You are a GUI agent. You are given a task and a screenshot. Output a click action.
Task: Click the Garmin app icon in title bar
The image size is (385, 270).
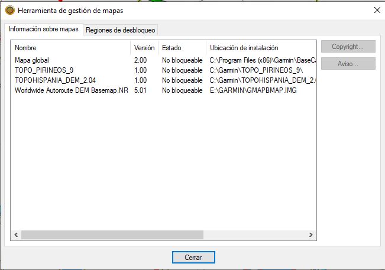pos(10,10)
